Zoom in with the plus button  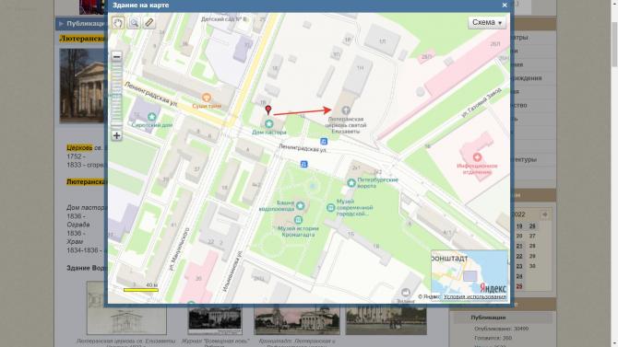coord(116,135)
